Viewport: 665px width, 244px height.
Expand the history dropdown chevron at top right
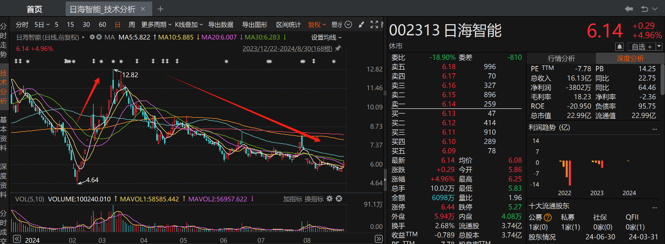(655, 9)
